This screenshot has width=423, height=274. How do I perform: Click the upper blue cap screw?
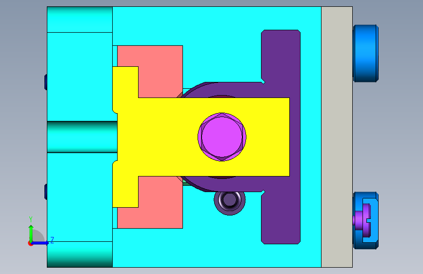coord(366,54)
